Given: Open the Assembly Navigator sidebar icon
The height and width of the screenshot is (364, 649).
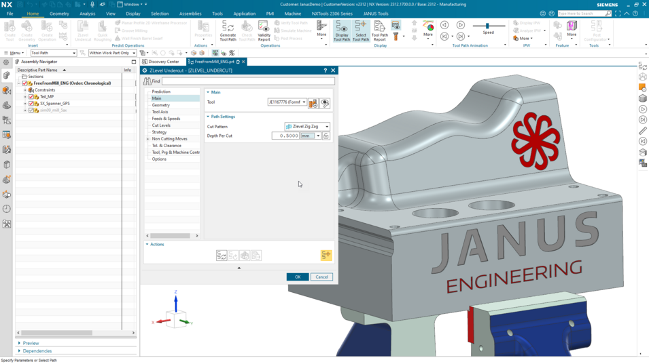Looking at the screenshot, I should tap(7, 75).
